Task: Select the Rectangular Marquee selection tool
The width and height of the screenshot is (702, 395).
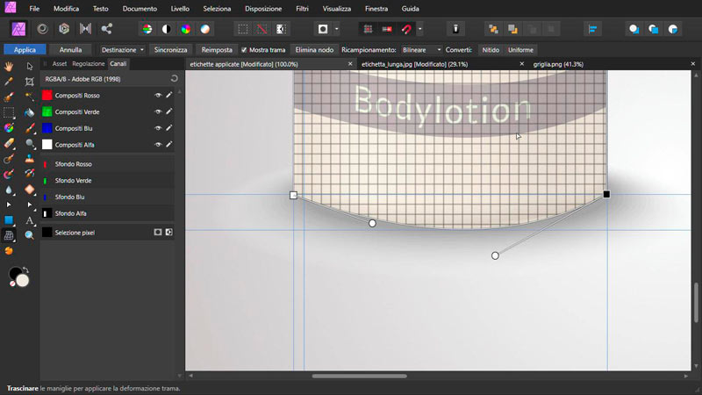Action: 9,112
